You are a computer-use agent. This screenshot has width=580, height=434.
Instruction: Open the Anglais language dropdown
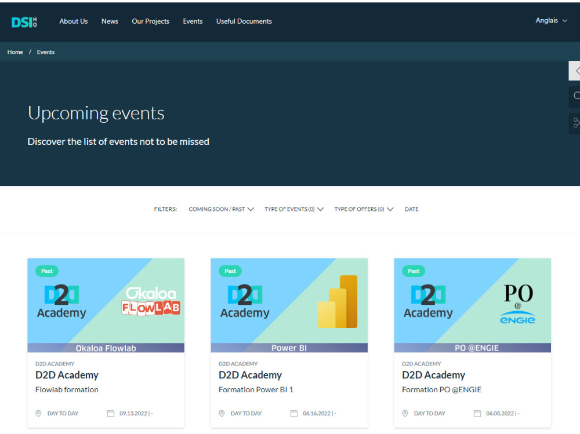tap(551, 20)
